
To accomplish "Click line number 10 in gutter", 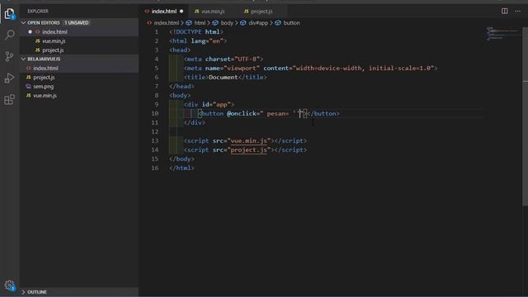I will click(x=155, y=114).
